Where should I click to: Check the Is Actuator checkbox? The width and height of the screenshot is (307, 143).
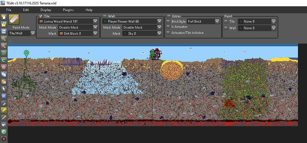168,27
